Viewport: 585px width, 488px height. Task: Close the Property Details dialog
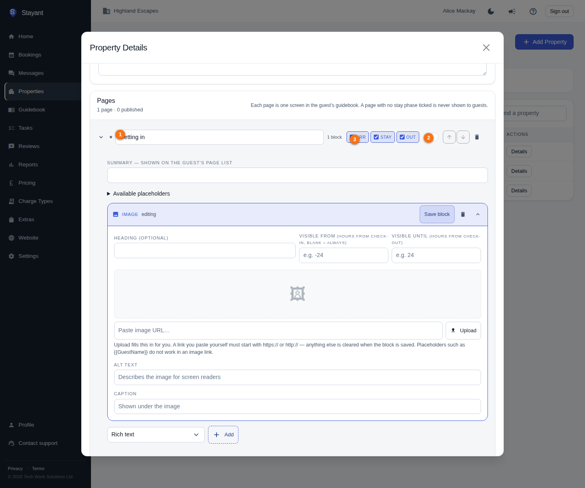coord(486,48)
